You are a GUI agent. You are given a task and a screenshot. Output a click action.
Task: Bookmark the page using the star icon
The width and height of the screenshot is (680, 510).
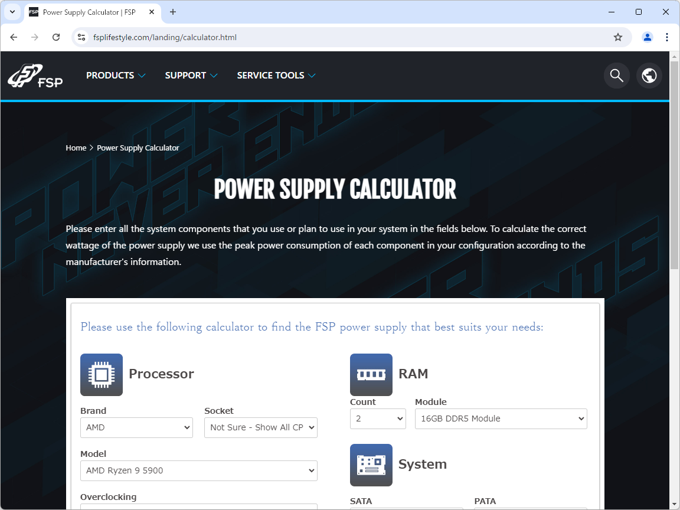coord(618,37)
